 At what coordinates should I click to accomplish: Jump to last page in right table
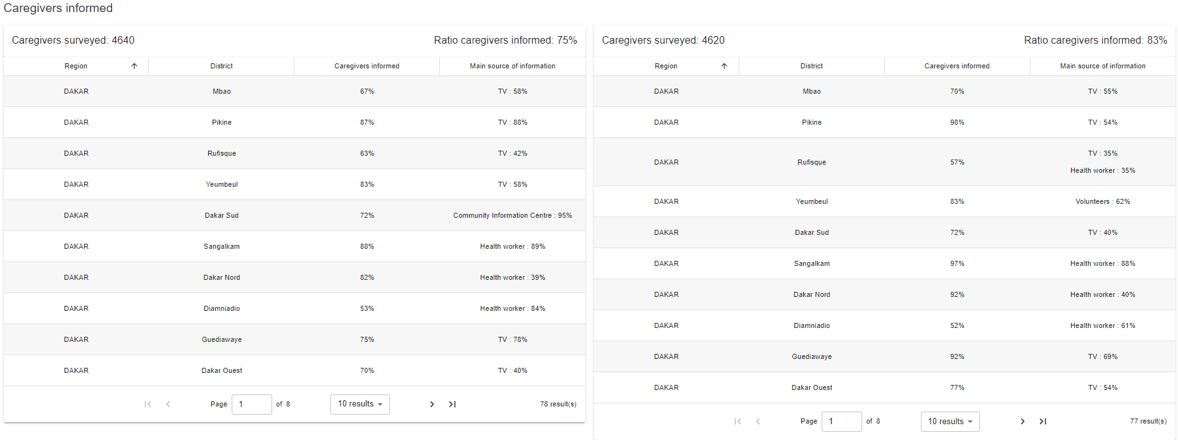pyautogui.click(x=1043, y=421)
